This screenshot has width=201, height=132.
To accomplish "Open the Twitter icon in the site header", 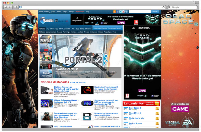I will coord(121,12).
